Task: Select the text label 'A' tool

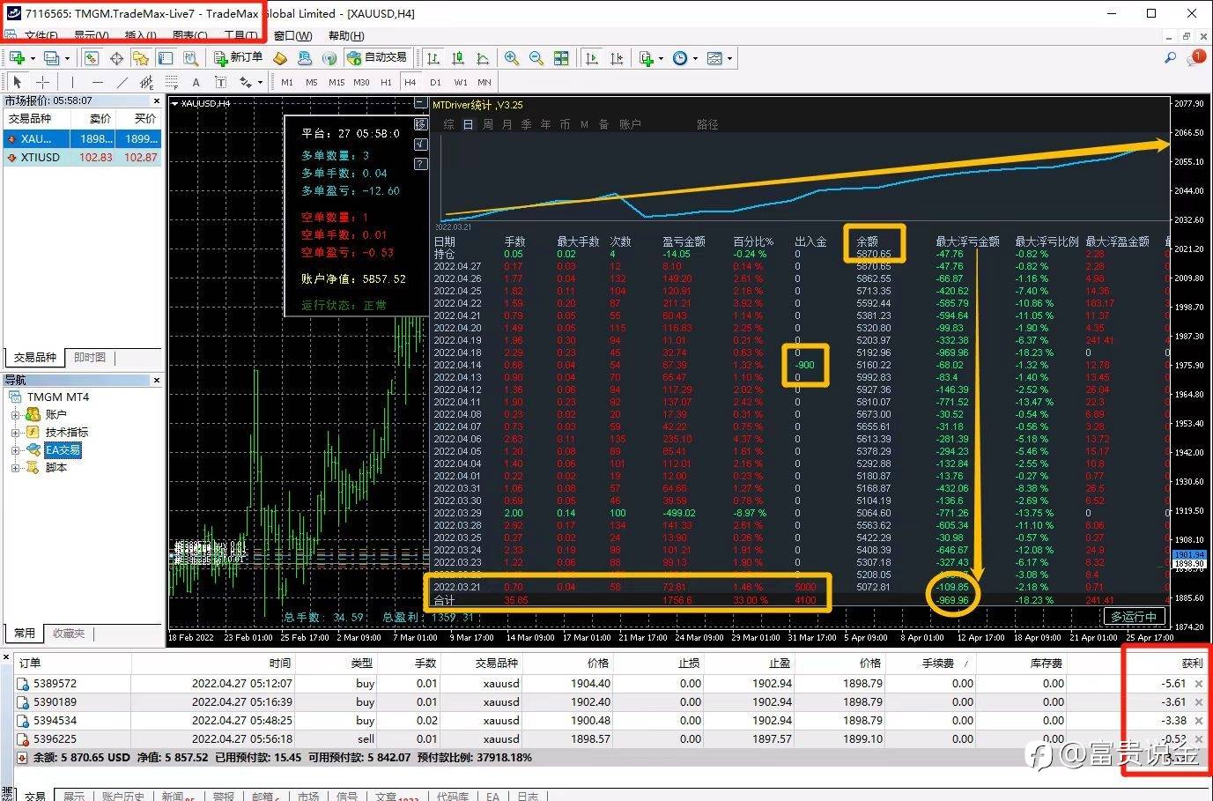Action: tap(196, 82)
